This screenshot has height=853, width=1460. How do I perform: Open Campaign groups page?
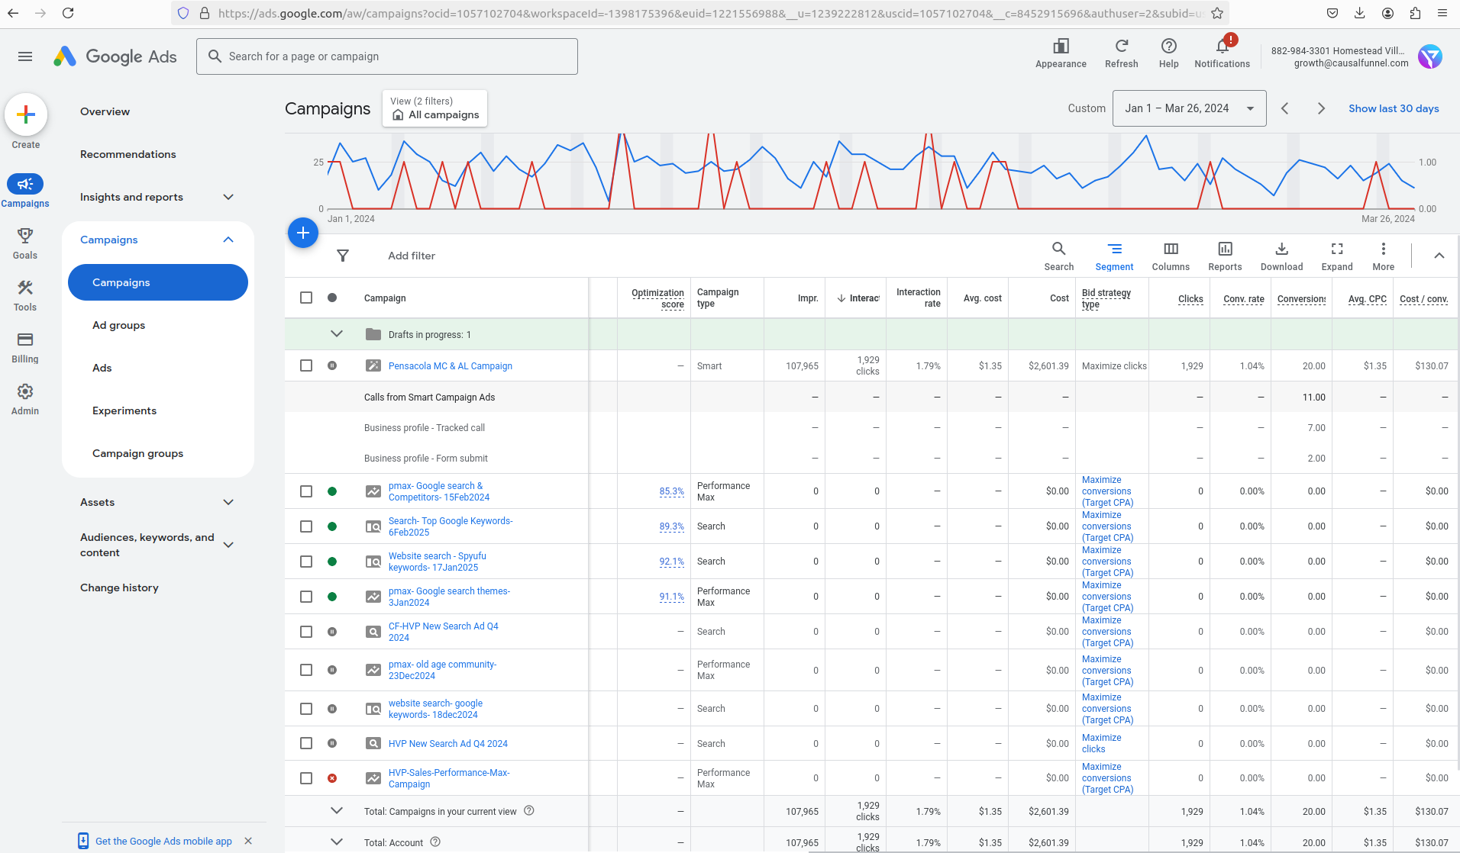tap(137, 453)
